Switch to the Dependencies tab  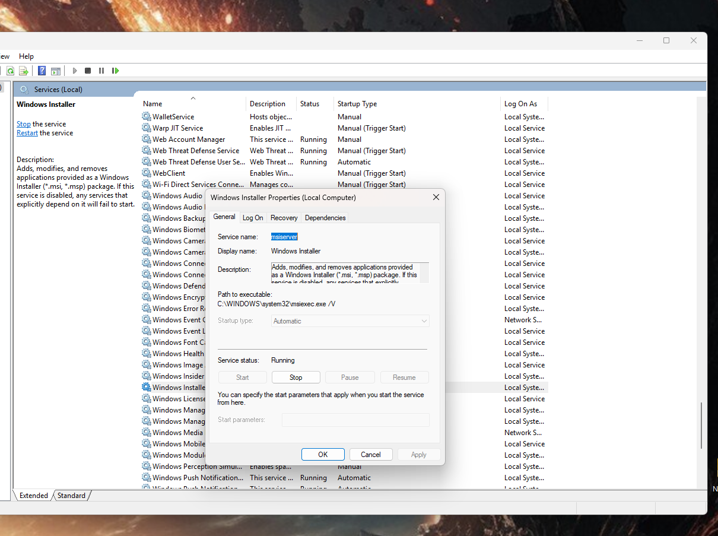325,217
